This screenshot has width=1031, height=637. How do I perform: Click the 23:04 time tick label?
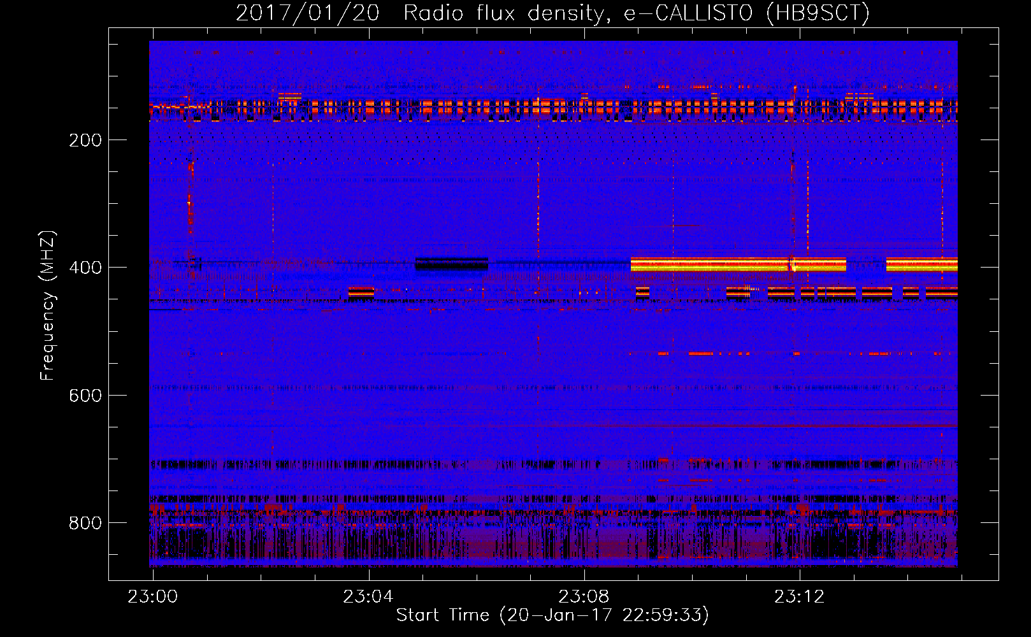(x=368, y=597)
